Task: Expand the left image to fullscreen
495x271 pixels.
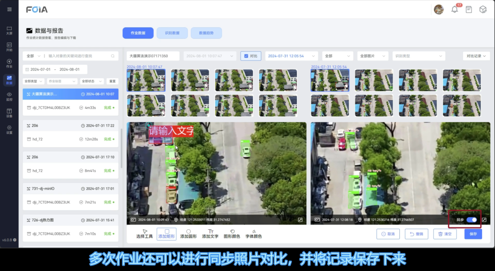Action: [300, 220]
